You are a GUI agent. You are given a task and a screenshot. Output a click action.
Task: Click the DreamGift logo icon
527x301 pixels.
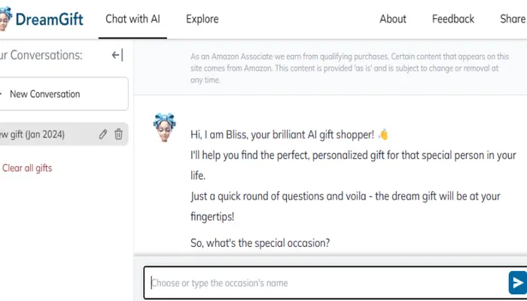point(5,19)
